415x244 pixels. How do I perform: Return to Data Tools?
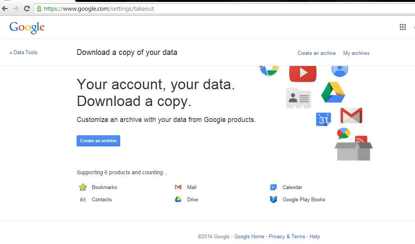coord(23,52)
